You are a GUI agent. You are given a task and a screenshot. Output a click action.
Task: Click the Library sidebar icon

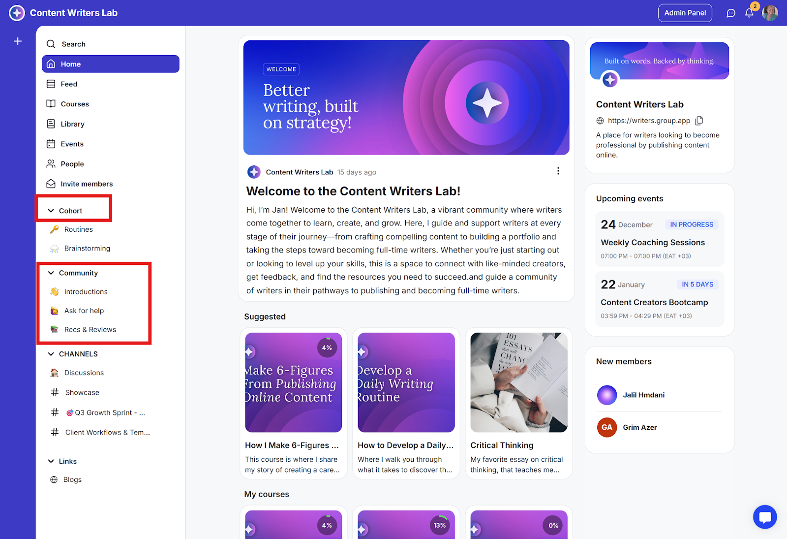pos(51,124)
